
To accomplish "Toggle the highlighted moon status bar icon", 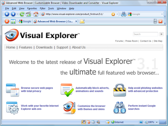I will [x=84, y=122].
